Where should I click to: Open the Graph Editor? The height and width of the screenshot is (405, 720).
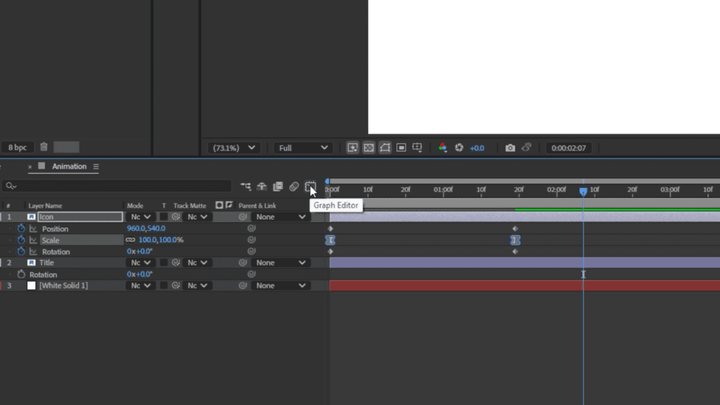tap(310, 186)
